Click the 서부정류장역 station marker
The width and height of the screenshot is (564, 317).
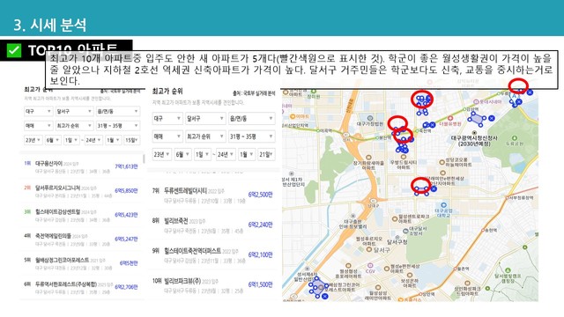coord(508,197)
